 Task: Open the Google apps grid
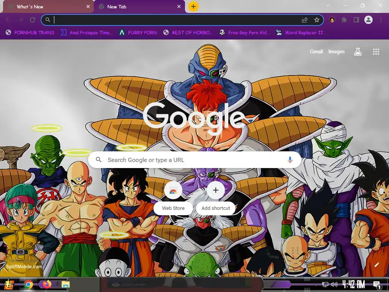coord(376,52)
